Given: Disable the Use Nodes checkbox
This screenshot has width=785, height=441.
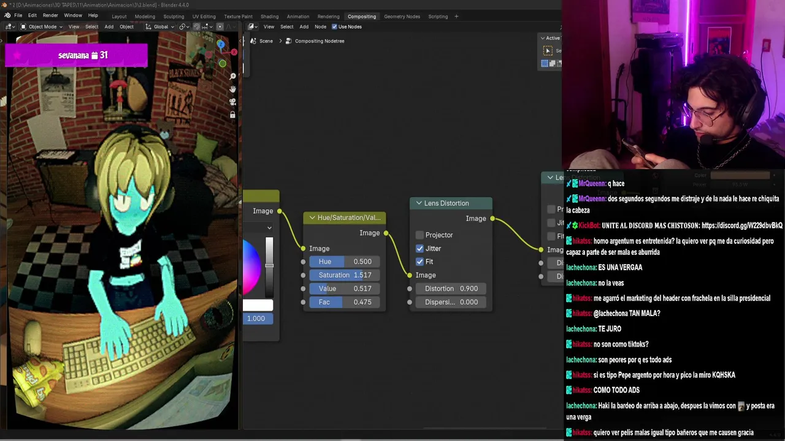Looking at the screenshot, I should (x=334, y=26).
